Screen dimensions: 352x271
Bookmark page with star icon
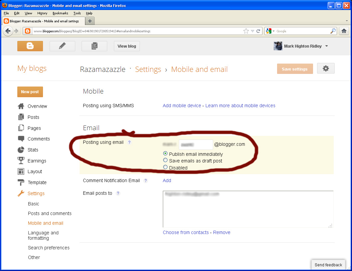(246, 31)
